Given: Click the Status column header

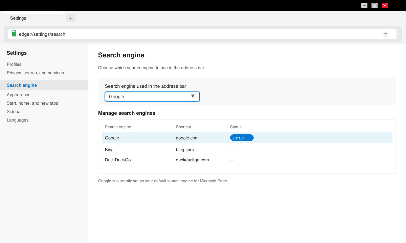Looking at the screenshot, I should pos(236,127).
